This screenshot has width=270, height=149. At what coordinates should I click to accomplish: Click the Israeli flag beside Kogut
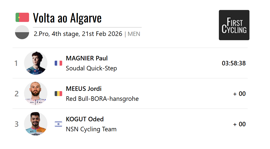click(x=58, y=124)
